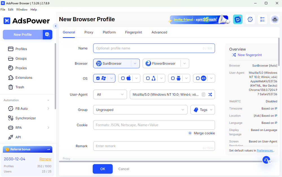The width and height of the screenshot is (282, 177).
Task: Click the Renew link
Action: click(45, 159)
